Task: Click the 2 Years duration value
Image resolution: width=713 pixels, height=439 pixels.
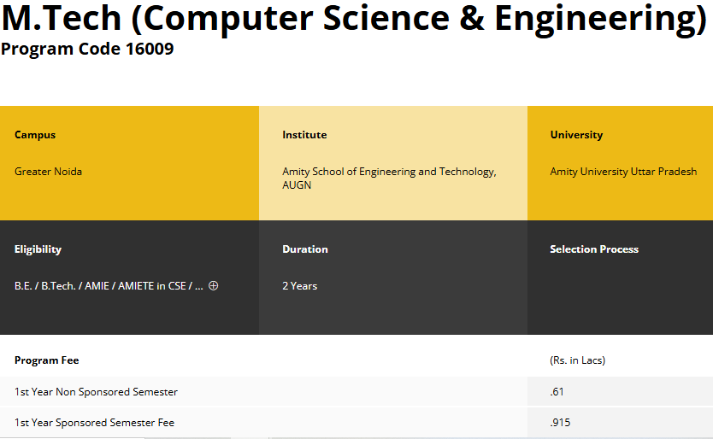Action: pos(300,286)
